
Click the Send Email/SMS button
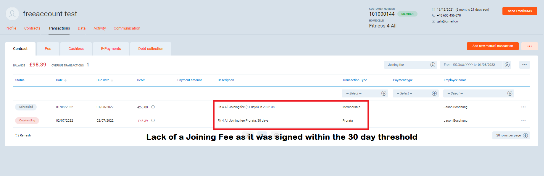[x=520, y=11]
